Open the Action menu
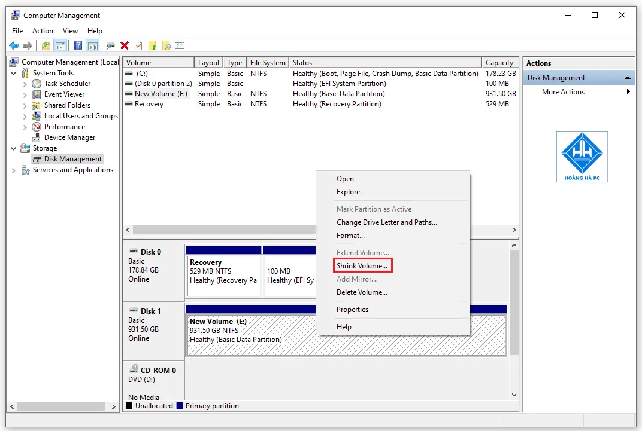This screenshot has height=431, width=642. tap(43, 31)
